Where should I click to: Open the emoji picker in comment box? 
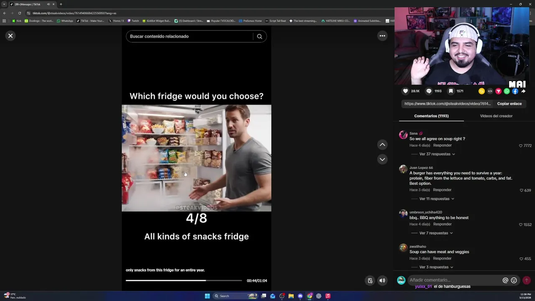click(514, 281)
